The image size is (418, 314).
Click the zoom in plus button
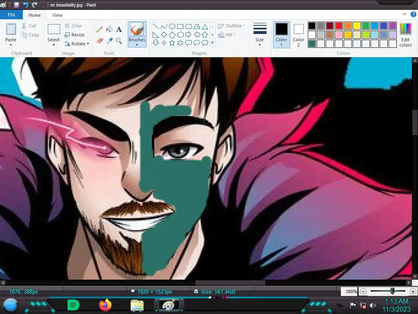413,292
